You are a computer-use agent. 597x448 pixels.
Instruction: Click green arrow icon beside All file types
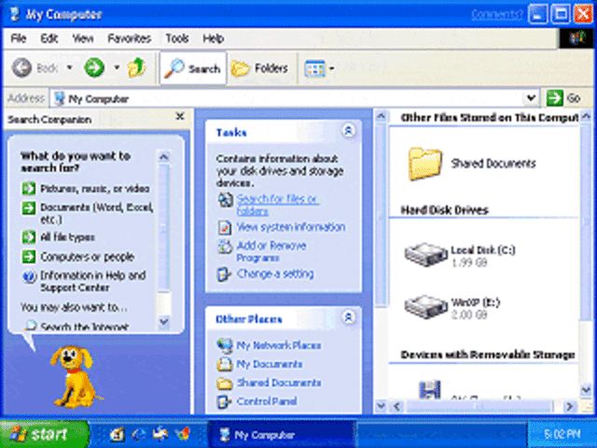(29, 237)
